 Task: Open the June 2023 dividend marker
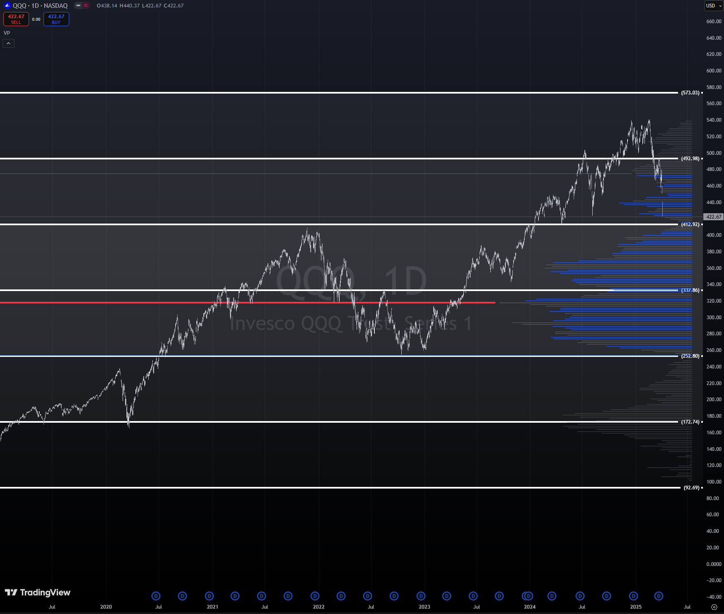473,596
